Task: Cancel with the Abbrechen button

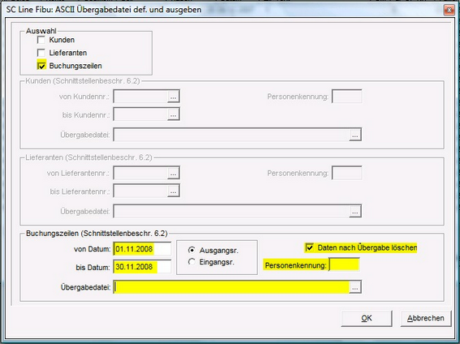Action: [x=426, y=318]
